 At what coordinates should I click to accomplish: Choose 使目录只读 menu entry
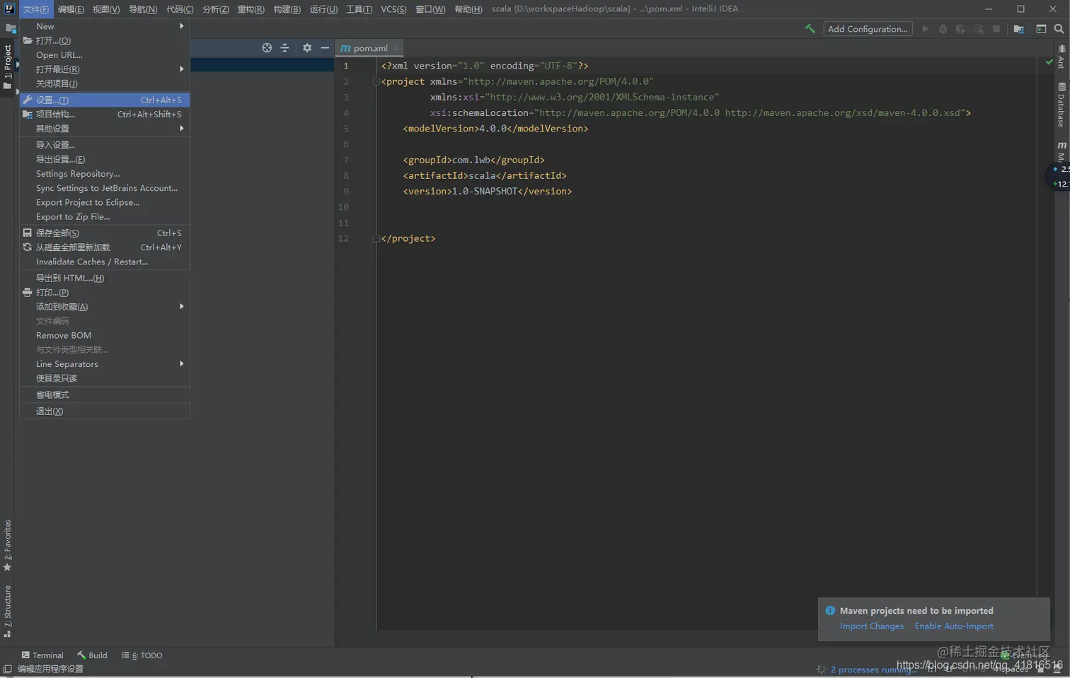(105, 378)
